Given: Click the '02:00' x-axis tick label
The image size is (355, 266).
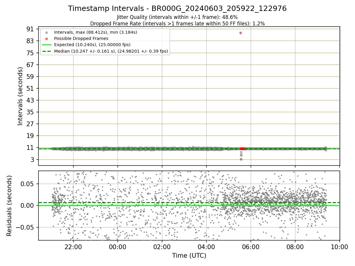Looking at the screenshot, I should (162, 247).
